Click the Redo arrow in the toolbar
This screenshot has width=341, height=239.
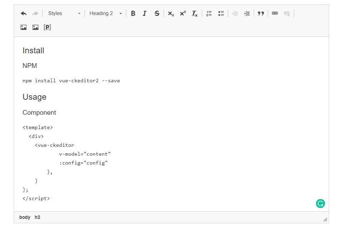35,14
